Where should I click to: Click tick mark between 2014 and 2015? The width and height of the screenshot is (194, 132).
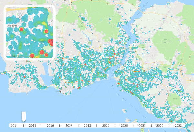(23, 125)
